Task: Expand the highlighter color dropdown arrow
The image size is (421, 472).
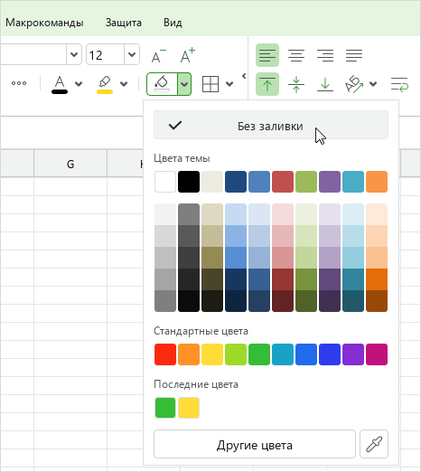Action: 124,84
